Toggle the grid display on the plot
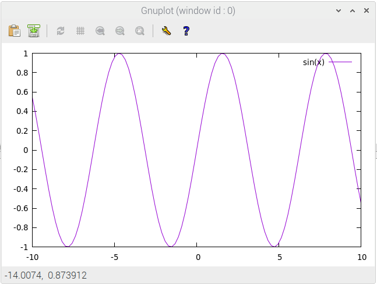Image resolution: width=377 pixels, height=285 pixels. tap(80, 31)
